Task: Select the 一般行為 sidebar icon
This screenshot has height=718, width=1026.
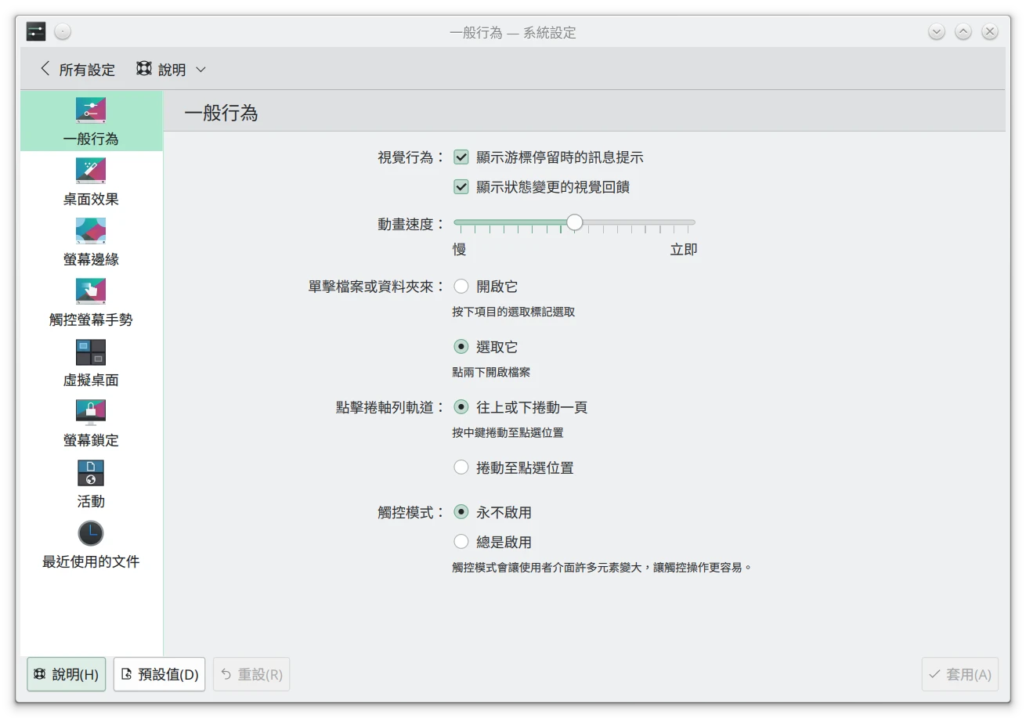Action: [x=91, y=110]
